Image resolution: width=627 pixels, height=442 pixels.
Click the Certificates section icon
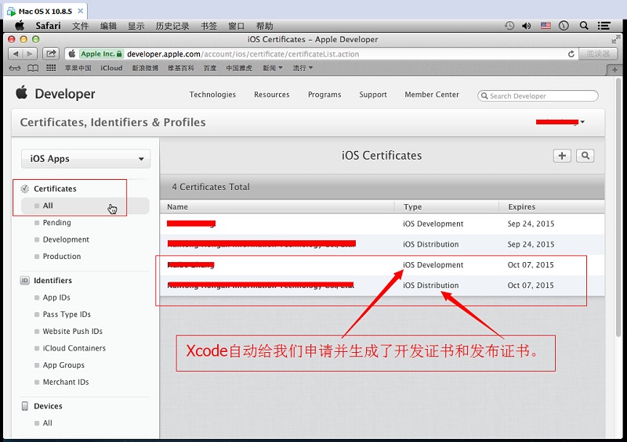coord(25,189)
